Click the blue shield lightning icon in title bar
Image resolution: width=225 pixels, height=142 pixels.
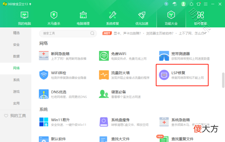[x=166, y=4]
